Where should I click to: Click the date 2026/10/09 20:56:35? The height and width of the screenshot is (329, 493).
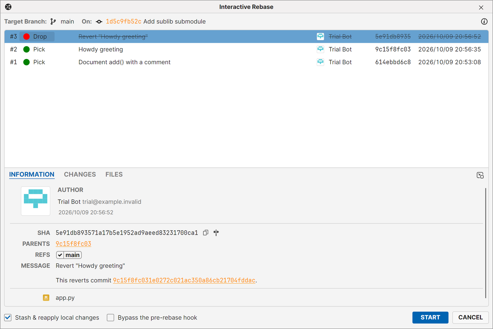pos(450,49)
